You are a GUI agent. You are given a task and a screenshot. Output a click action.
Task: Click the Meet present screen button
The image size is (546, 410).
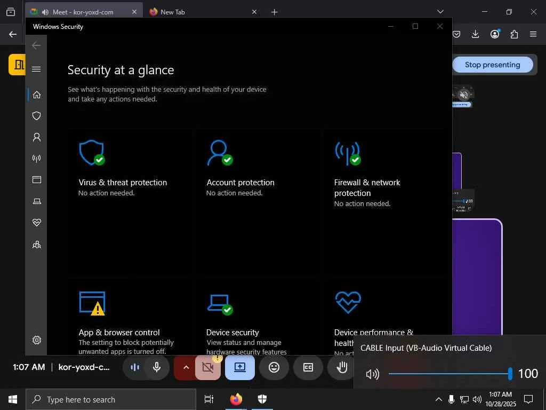(x=240, y=367)
